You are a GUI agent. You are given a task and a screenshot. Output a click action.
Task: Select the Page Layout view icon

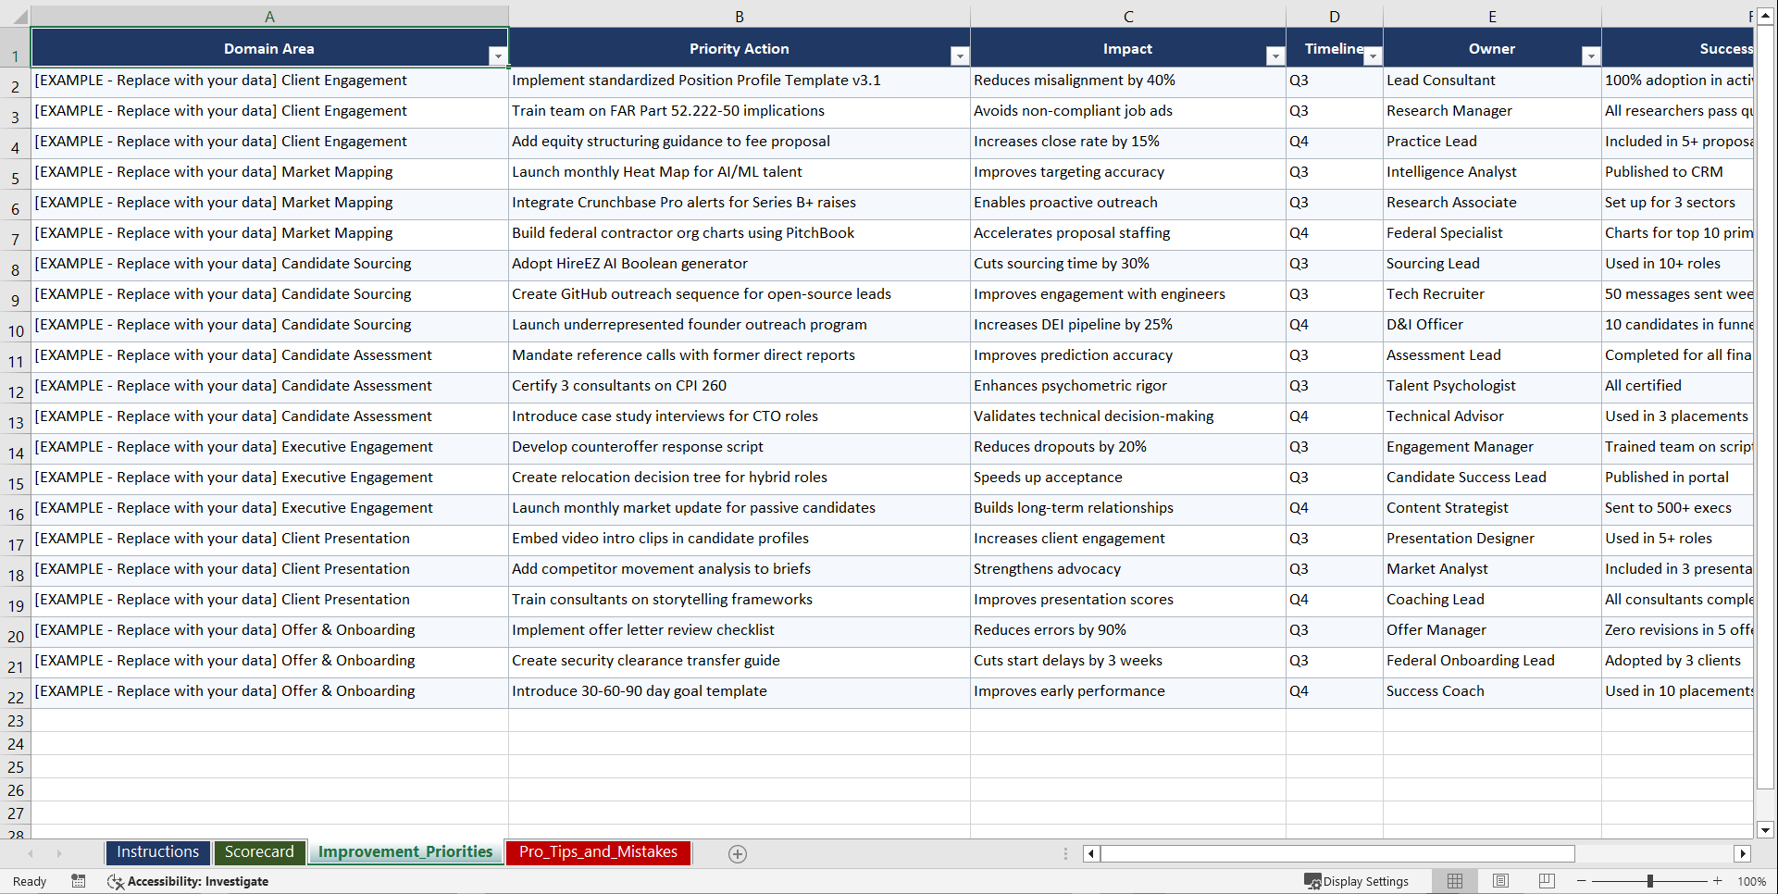click(x=1500, y=881)
